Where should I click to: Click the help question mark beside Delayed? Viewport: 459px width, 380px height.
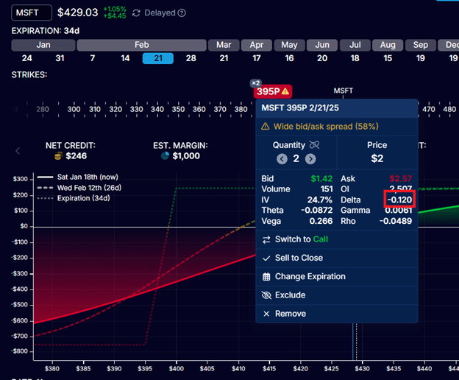[x=182, y=13]
